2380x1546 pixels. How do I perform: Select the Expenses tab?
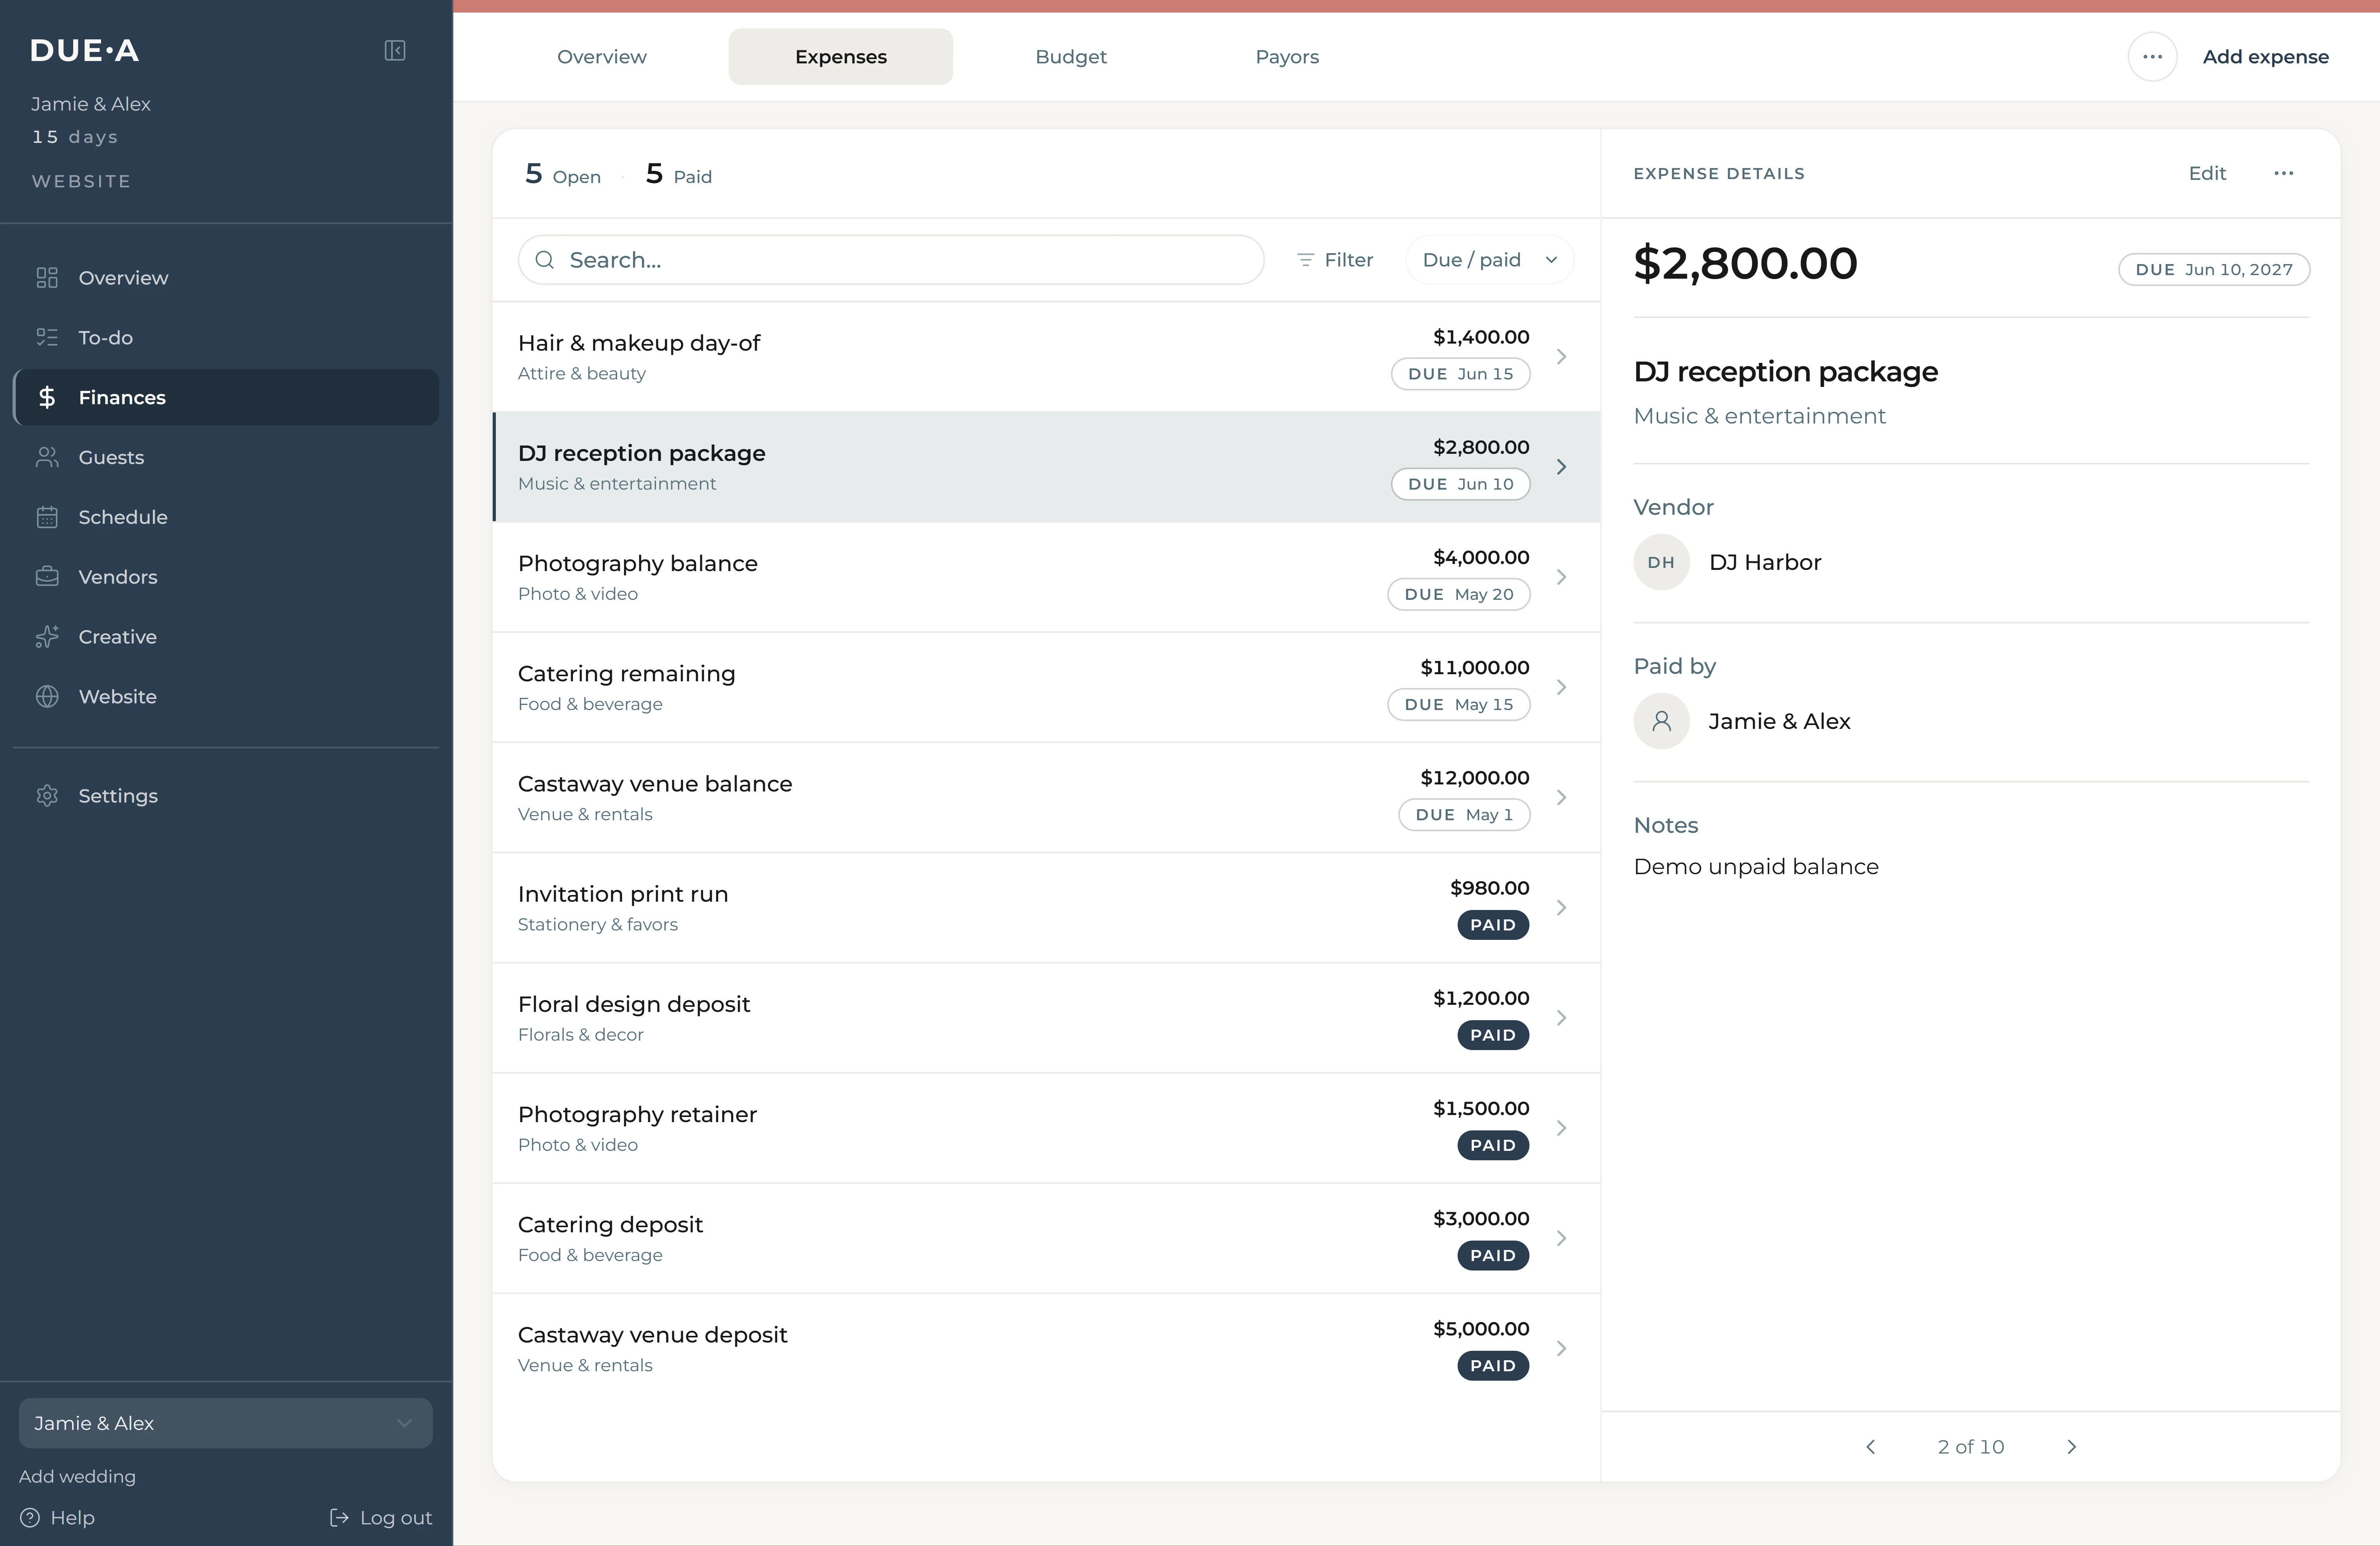[x=841, y=57]
